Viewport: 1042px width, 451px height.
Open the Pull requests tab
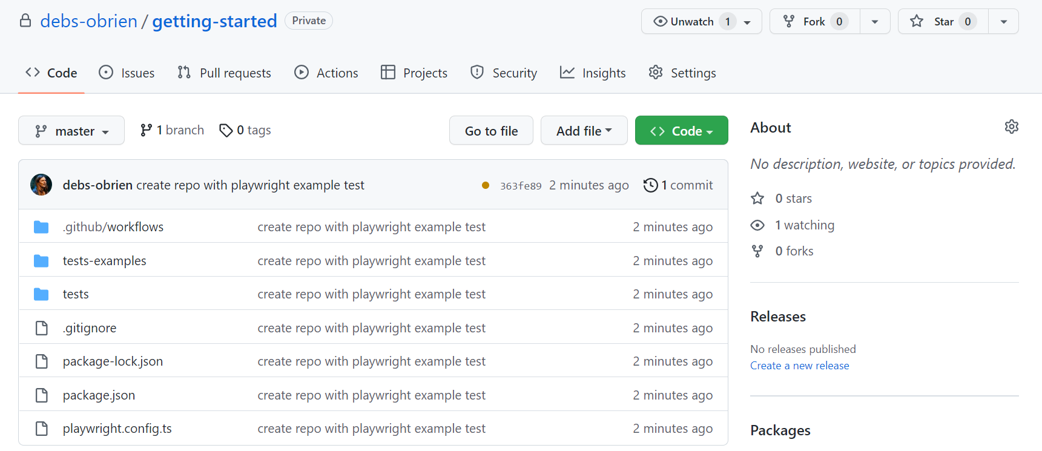pos(225,73)
